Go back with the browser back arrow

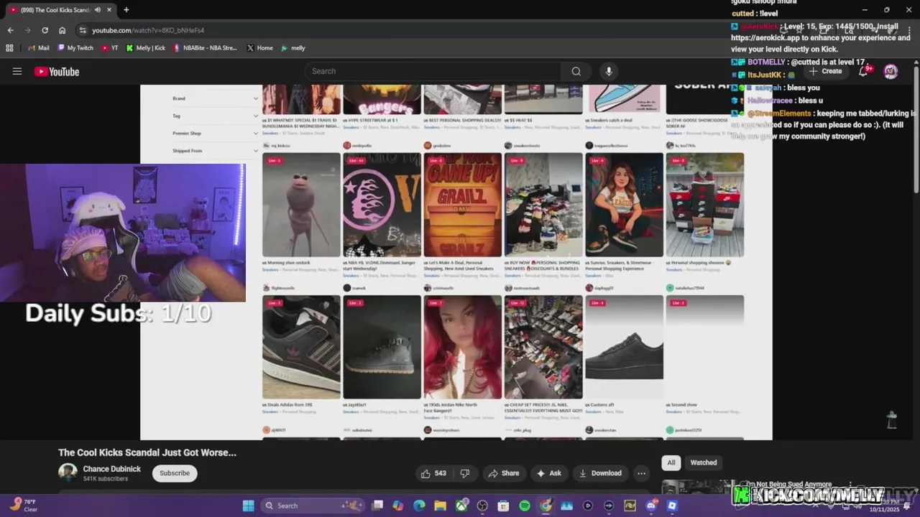tap(10, 30)
